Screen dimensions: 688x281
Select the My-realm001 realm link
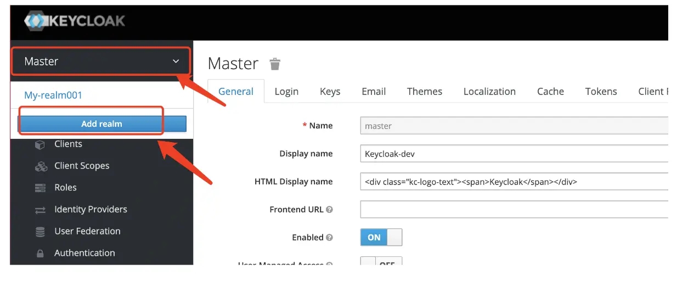(53, 95)
